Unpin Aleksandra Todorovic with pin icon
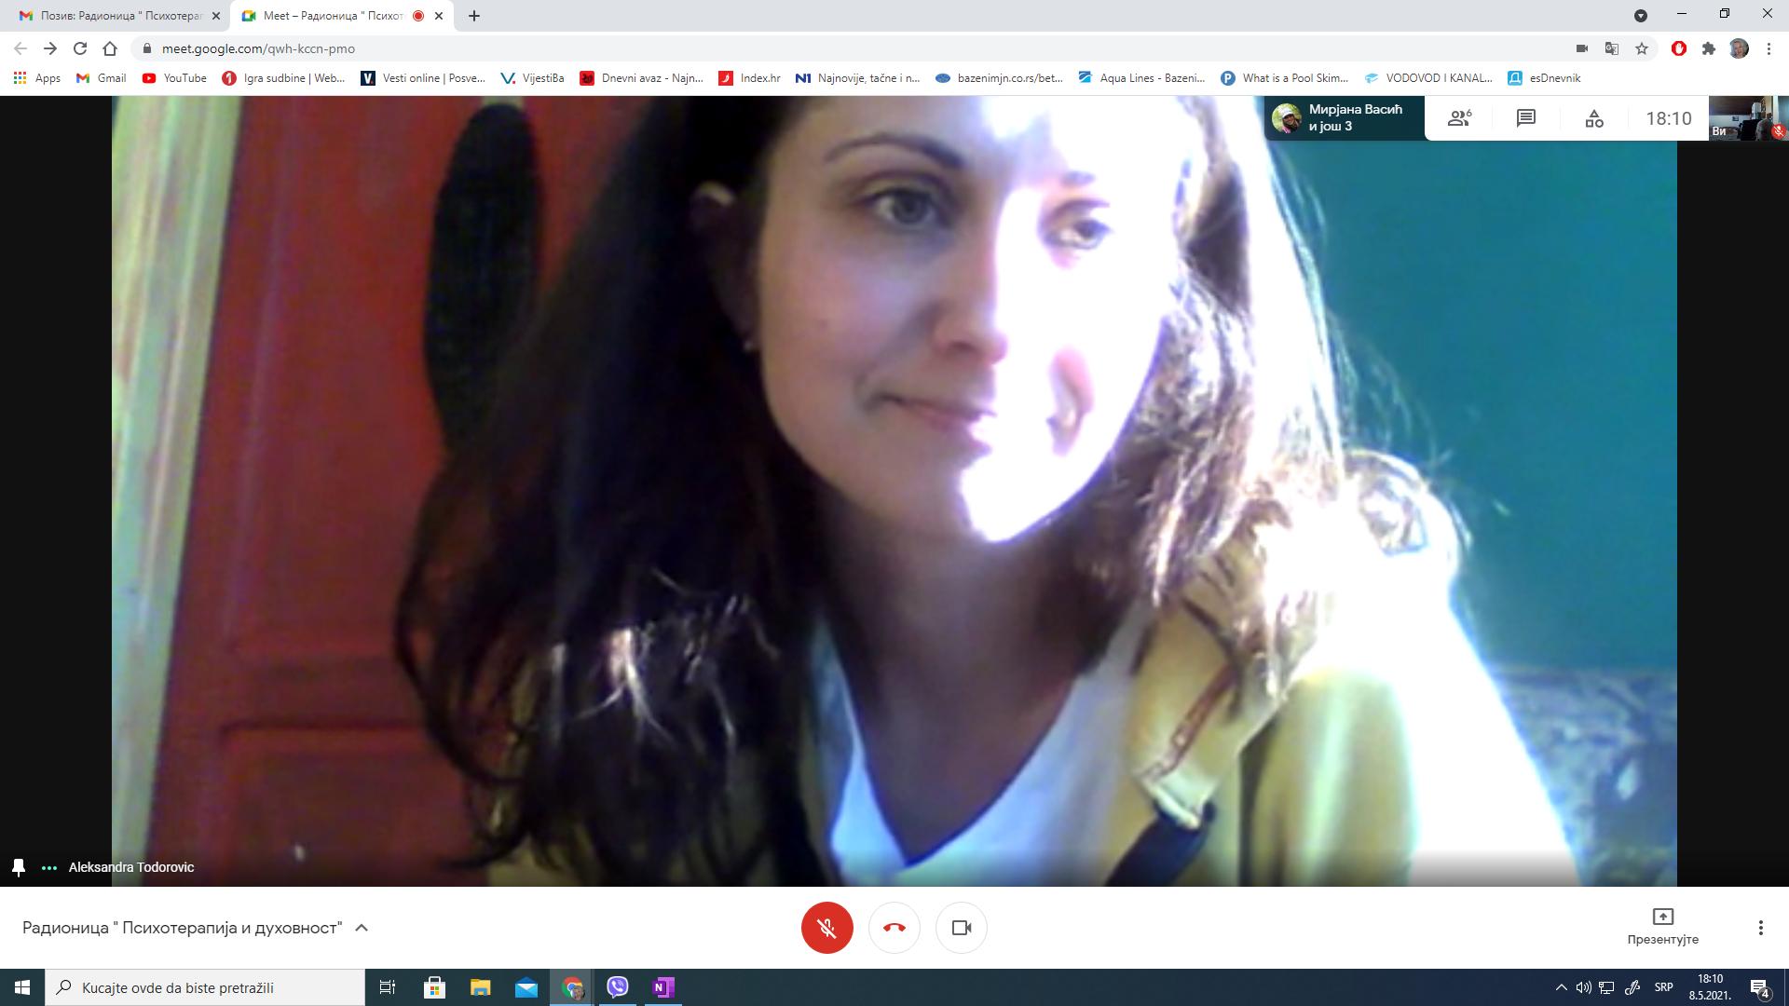Viewport: 1789px width, 1006px height. (19, 867)
